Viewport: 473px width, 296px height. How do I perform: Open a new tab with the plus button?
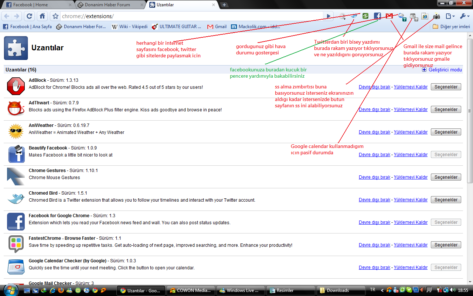click(x=224, y=5)
